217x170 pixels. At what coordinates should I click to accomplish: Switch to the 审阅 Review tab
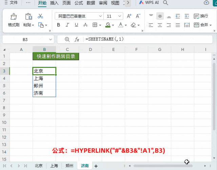coord(103,3)
